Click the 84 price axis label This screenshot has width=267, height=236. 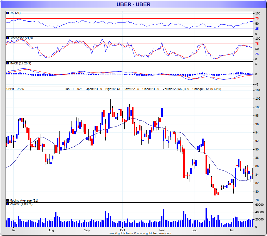coord(257,175)
